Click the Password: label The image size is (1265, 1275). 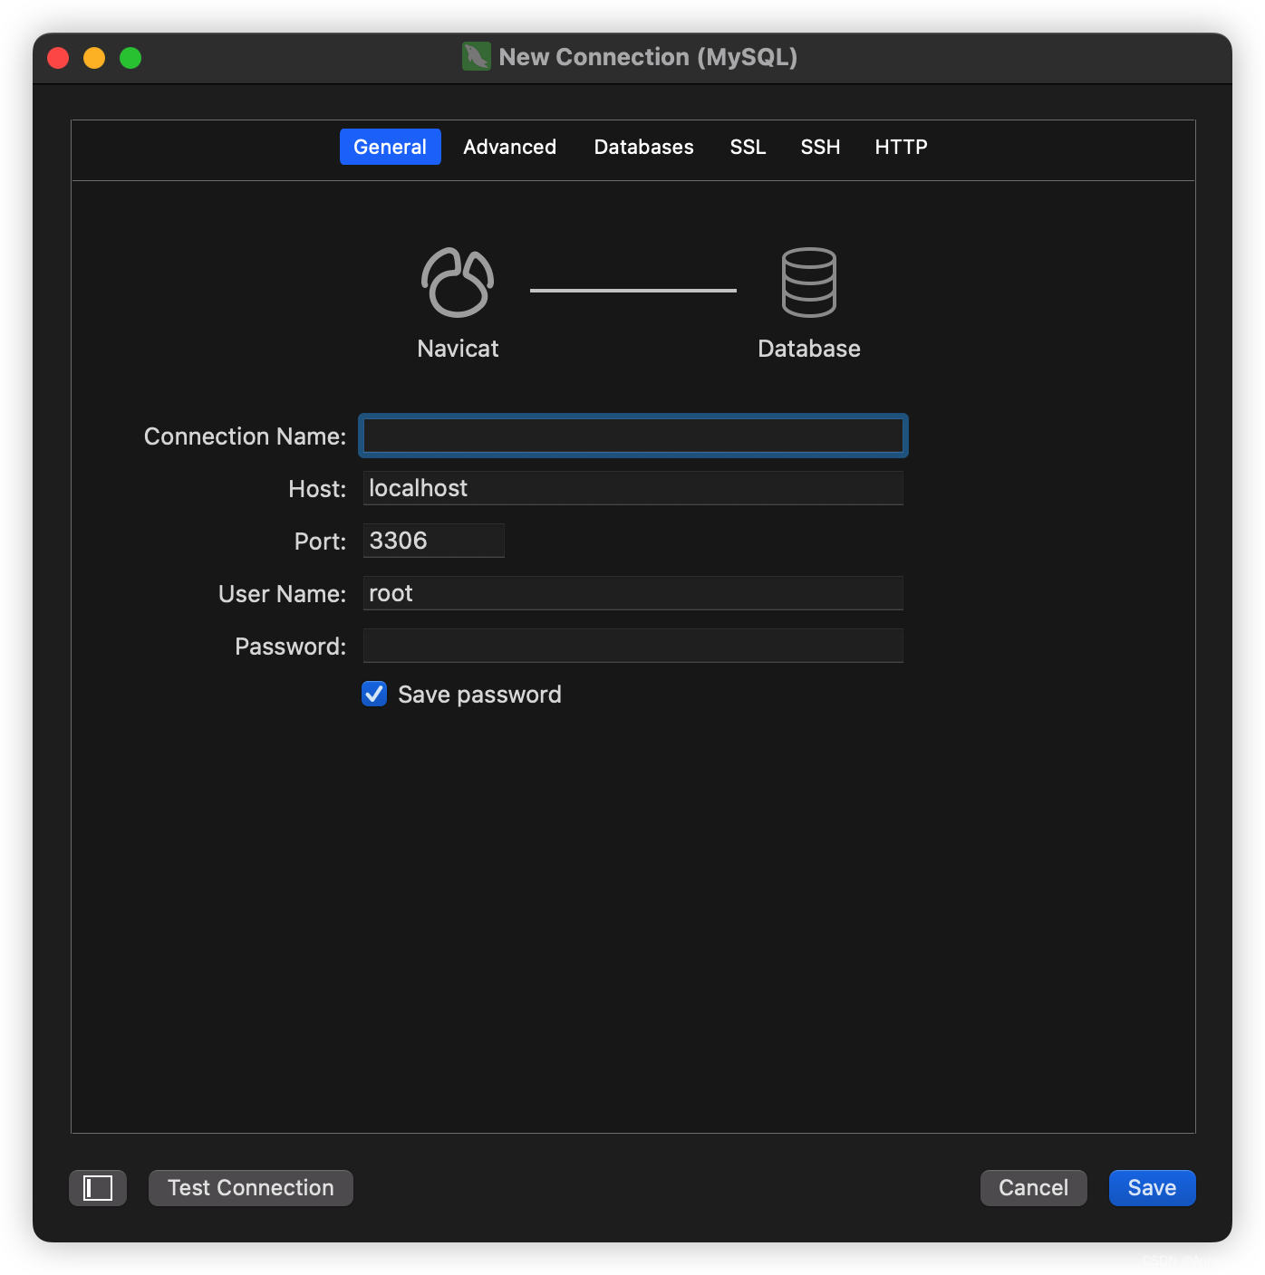click(290, 647)
